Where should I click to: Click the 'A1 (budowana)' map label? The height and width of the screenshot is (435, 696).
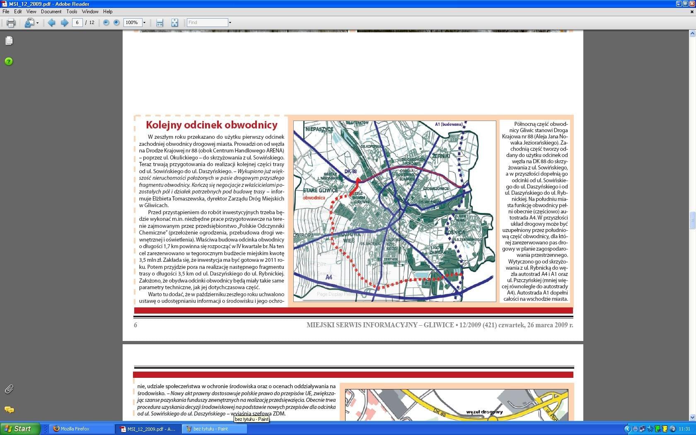(449, 124)
